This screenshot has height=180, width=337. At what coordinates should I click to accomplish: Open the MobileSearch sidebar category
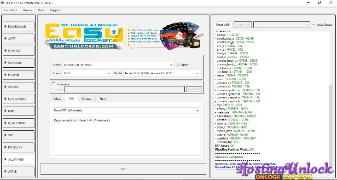click(x=19, y=26)
